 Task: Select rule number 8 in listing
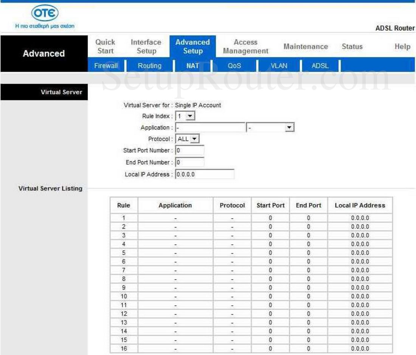124,279
